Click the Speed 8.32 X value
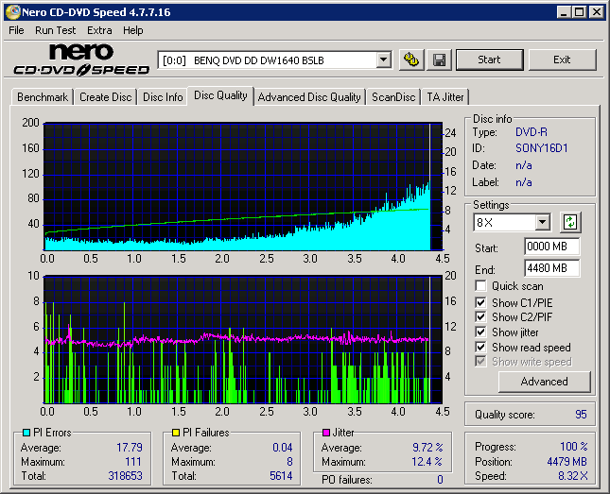Screen dimensions: 610x494 pyautogui.click(x=573, y=476)
